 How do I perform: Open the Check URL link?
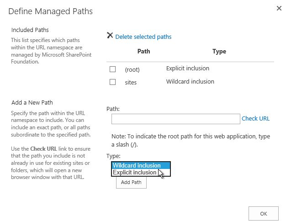[x=255, y=119]
